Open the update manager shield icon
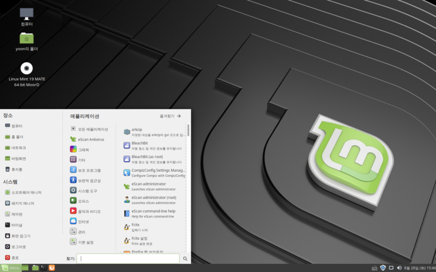Viewport: 436px width, 272px height. [383, 268]
